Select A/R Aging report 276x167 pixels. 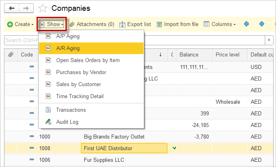click(x=68, y=48)
